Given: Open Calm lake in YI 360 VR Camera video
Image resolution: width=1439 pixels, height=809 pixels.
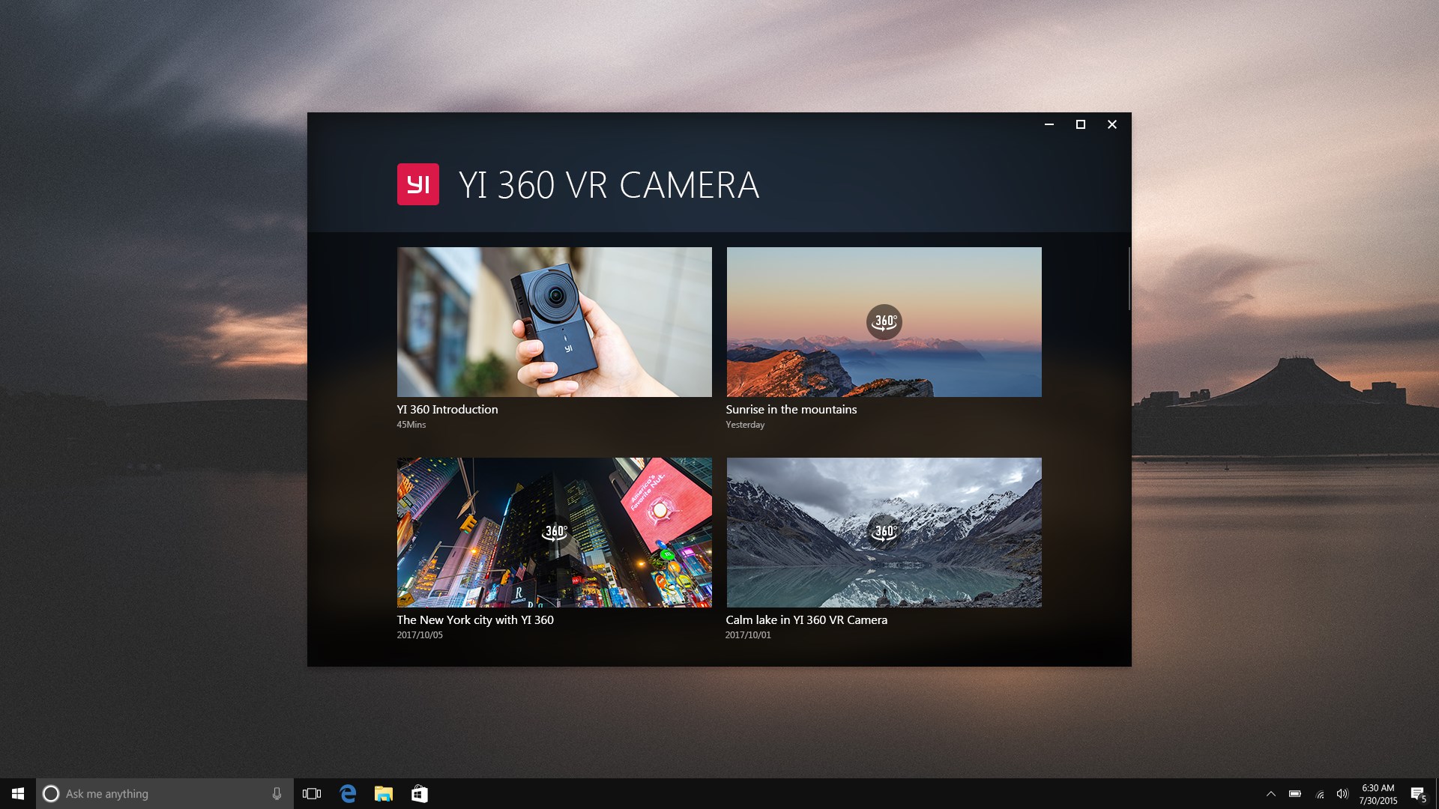Looking at the screenshot, I should point(883,531).
